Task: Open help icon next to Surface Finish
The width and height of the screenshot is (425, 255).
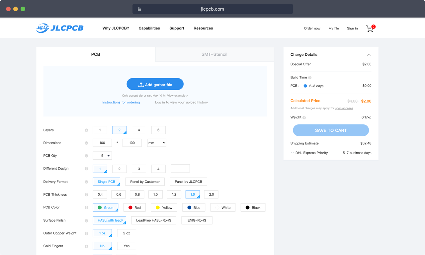Action: click(x=86, y=221)
